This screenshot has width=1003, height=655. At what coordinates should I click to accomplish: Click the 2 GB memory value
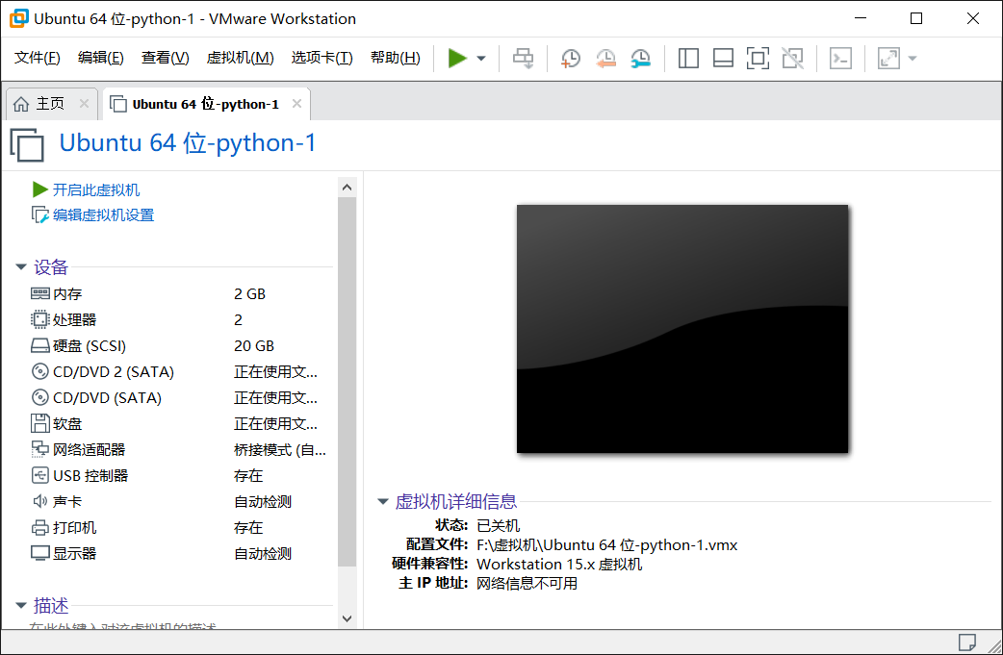coord(249,294)
